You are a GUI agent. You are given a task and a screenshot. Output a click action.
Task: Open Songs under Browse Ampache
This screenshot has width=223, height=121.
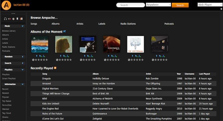(34, 24)
